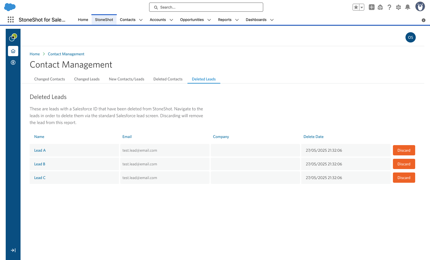The height and width of the screenshot is (260, 430).
Task: Expand Contacts dropdown chevron
Action: [x=141, y=20]
